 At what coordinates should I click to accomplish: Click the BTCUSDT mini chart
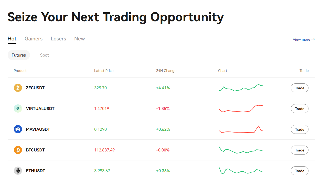241,150
